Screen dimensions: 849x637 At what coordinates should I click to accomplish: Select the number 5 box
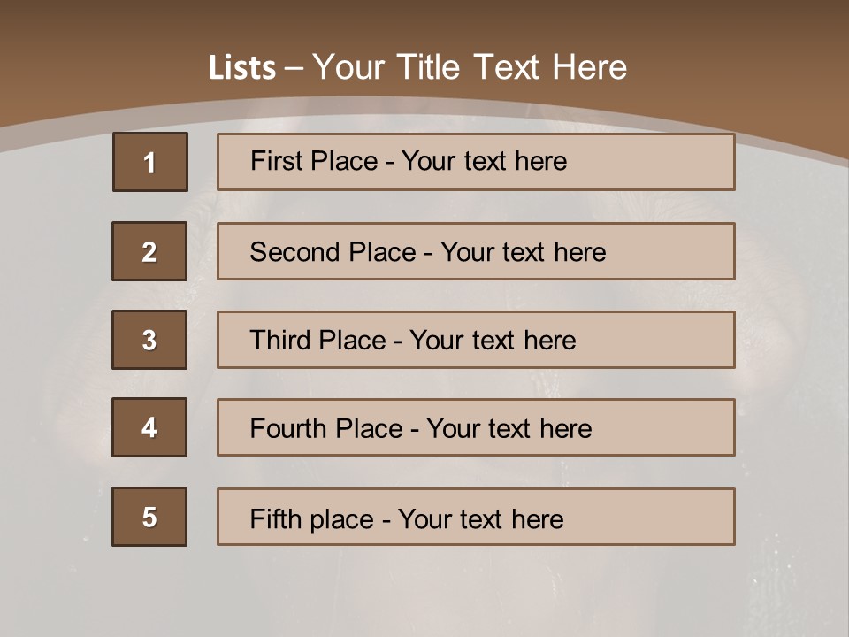tap(149, 517)
